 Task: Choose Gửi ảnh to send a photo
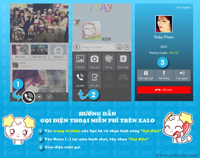[80, 61]
